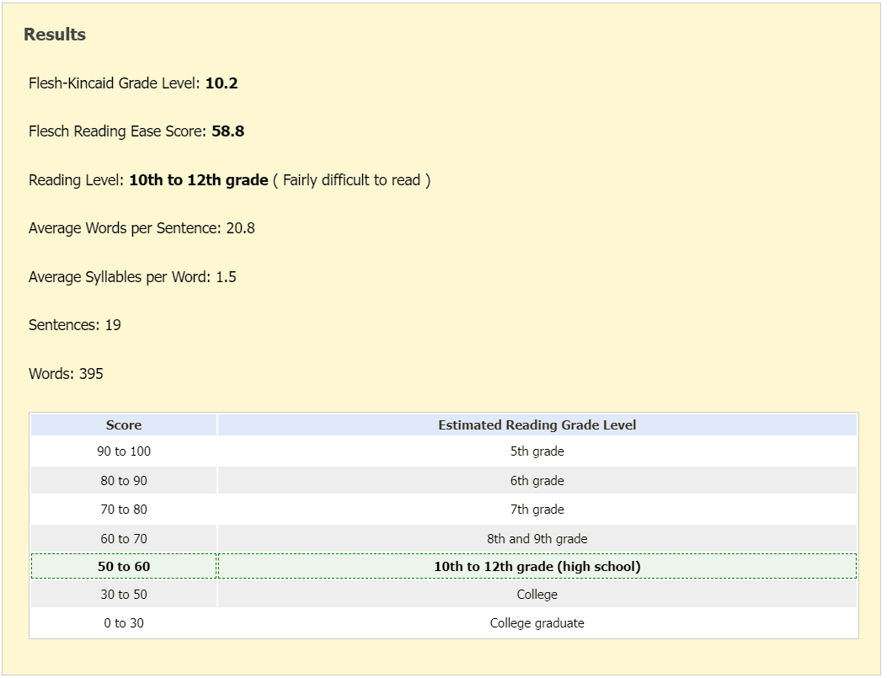The height and width of the screenshot is (678, 887).
Task: Click the Estimated Reading Grade Level header
Action: (537, 425)
